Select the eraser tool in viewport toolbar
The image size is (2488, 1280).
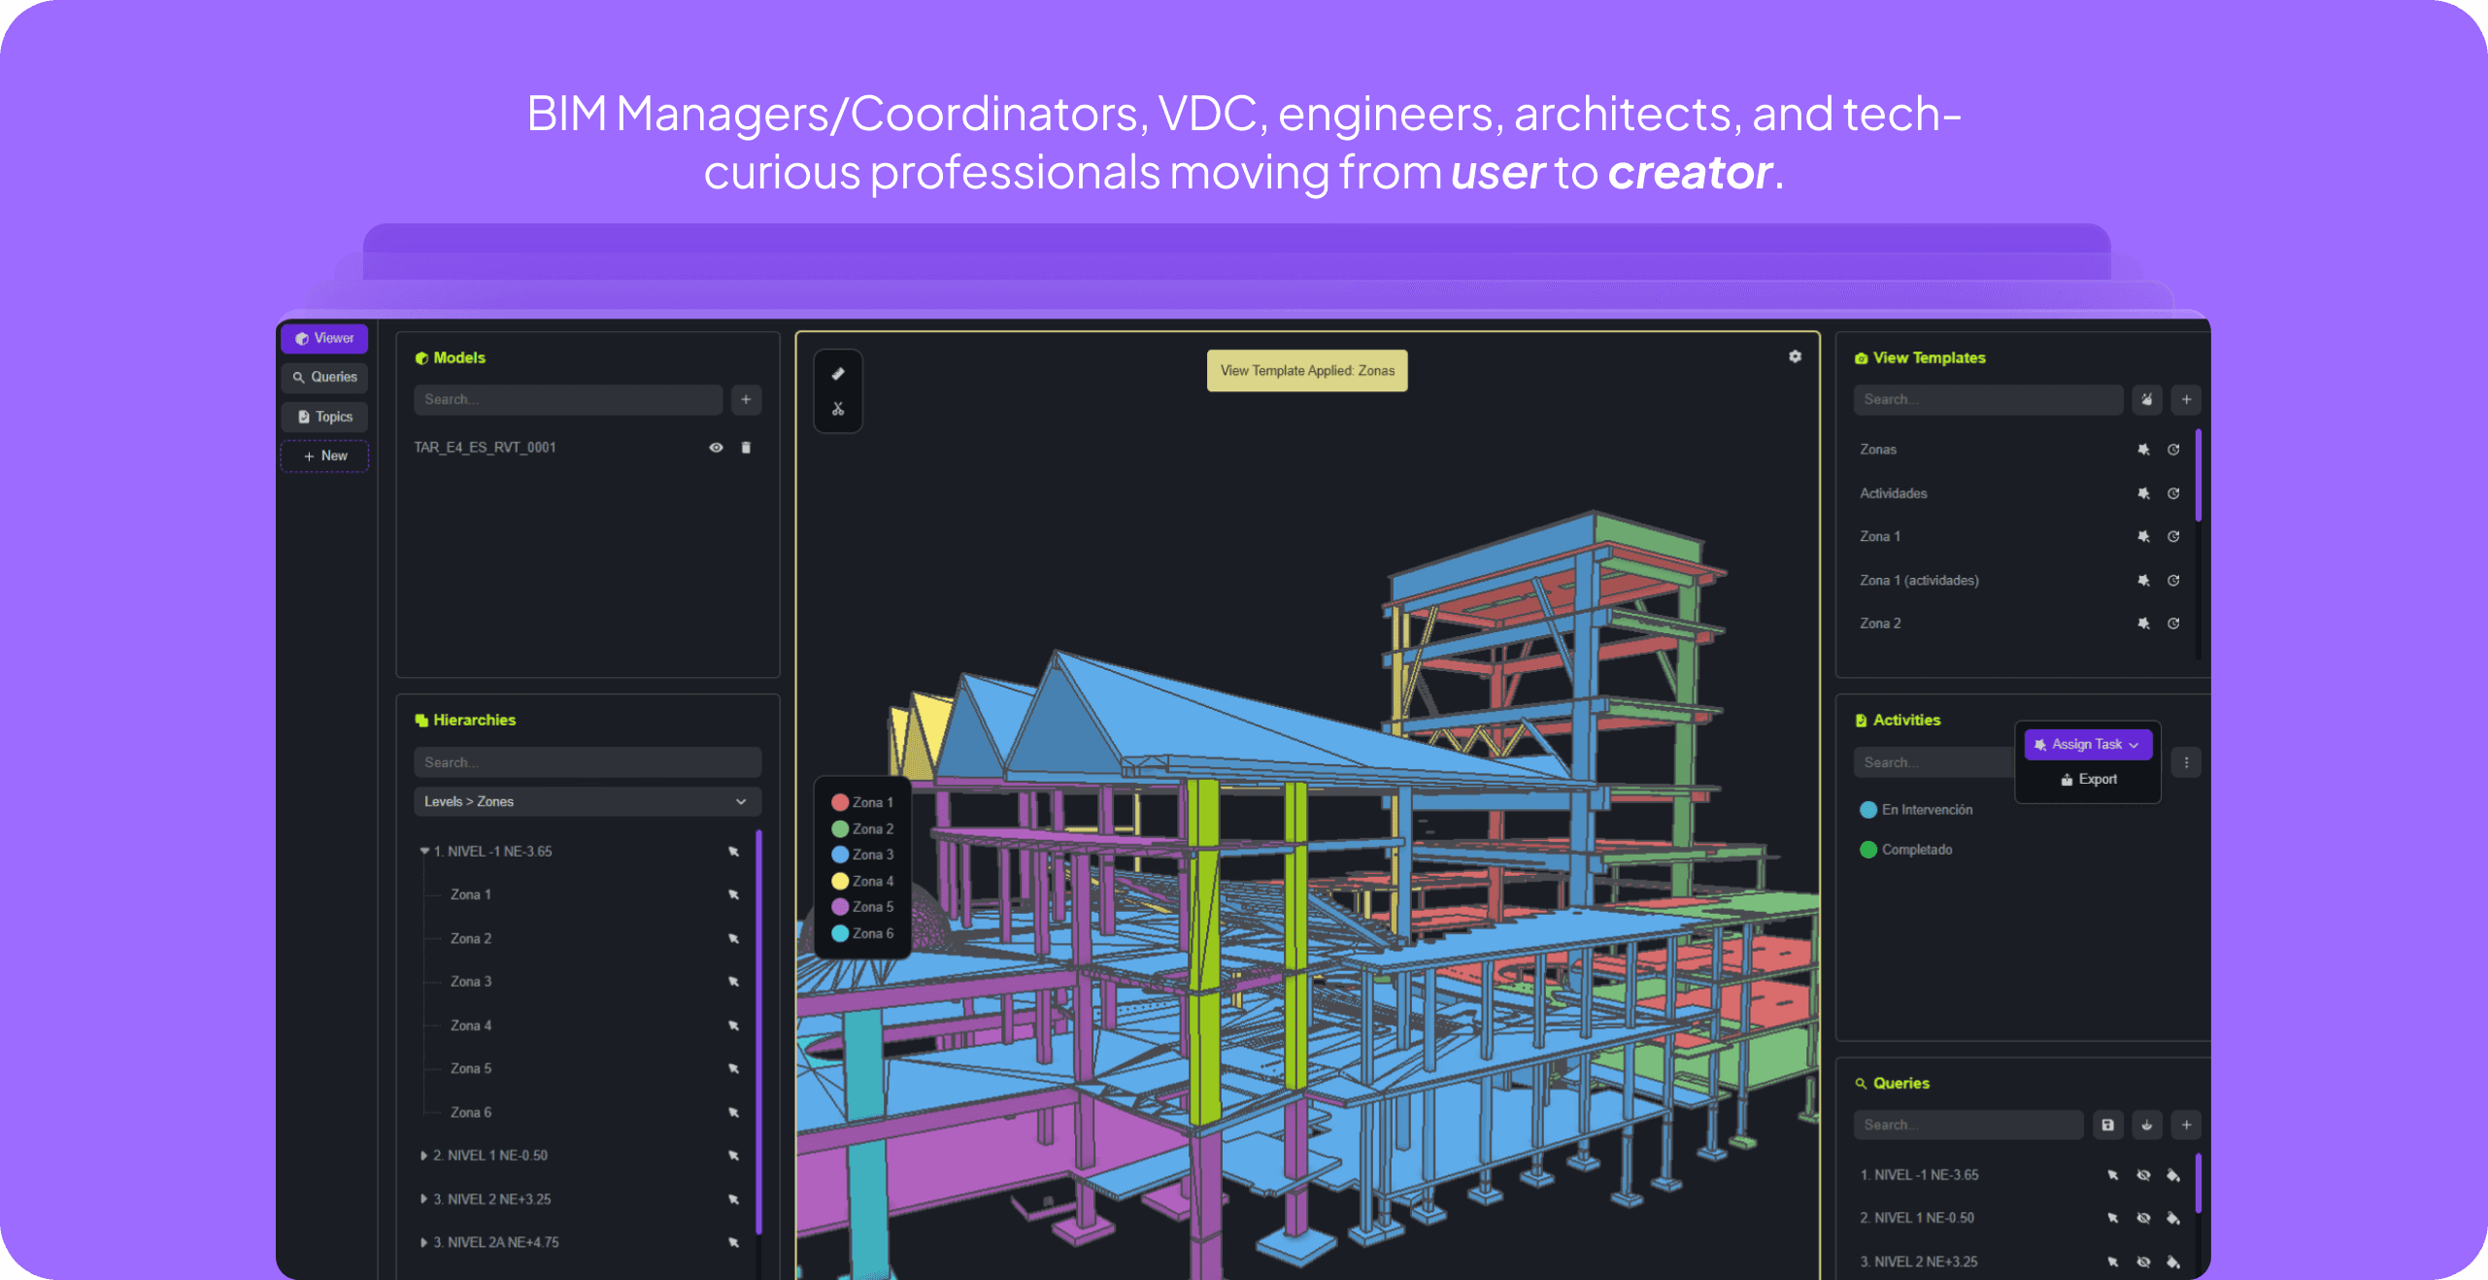click(x=838, y=374)
